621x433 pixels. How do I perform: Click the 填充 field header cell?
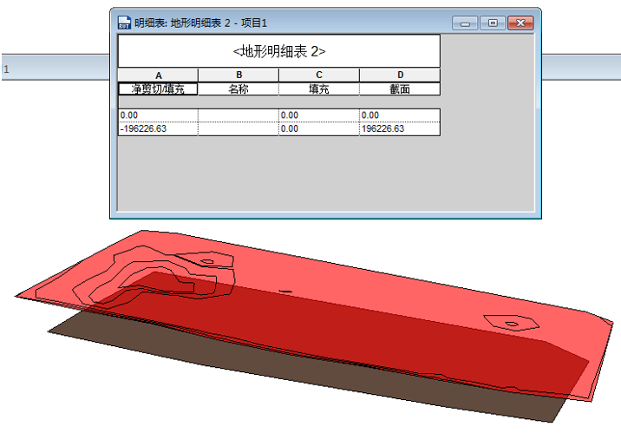[319, 89]
